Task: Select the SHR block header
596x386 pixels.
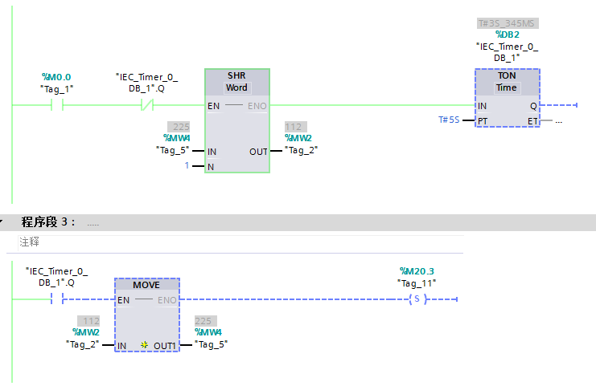Action: pos(236,75)
